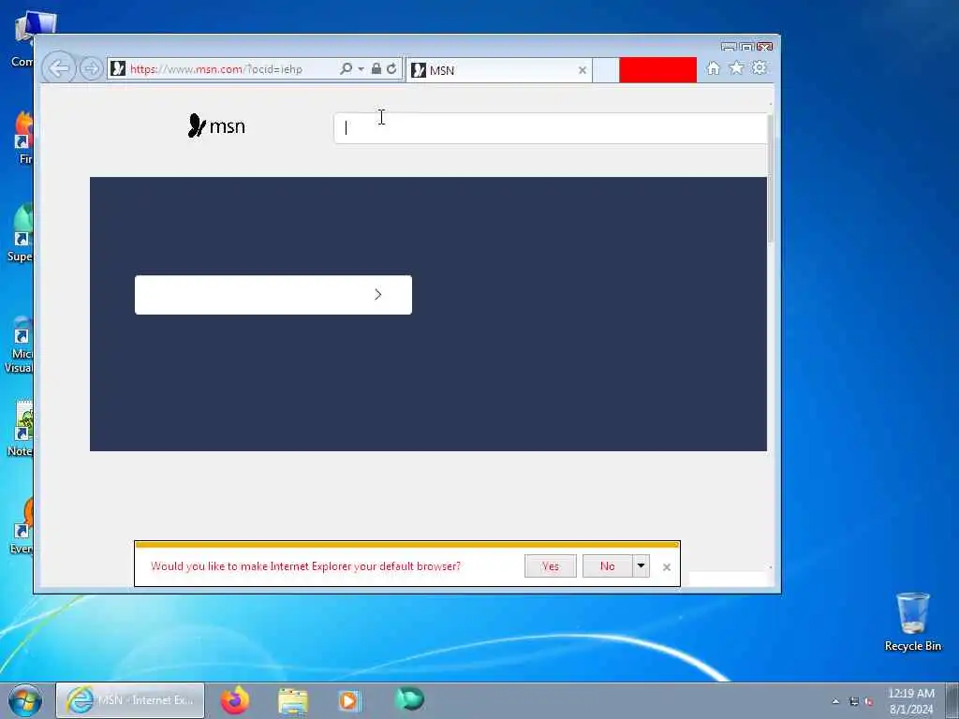Open the address bar autocomplete dropdown arrow
Screen dimensions: 959x719
pyautogui.click(x=361, y=69)
